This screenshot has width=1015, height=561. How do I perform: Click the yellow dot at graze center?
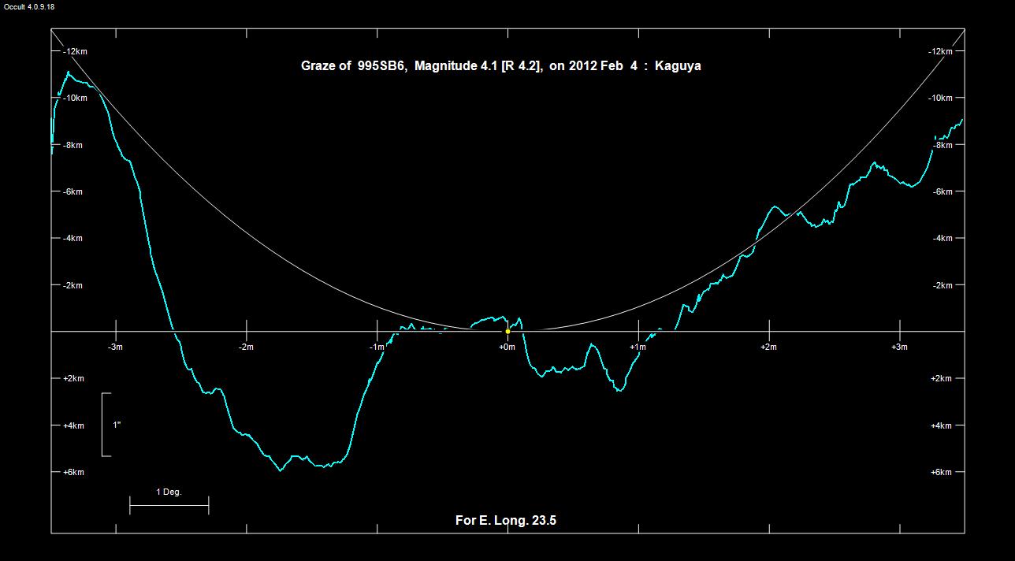pos(507,331)
